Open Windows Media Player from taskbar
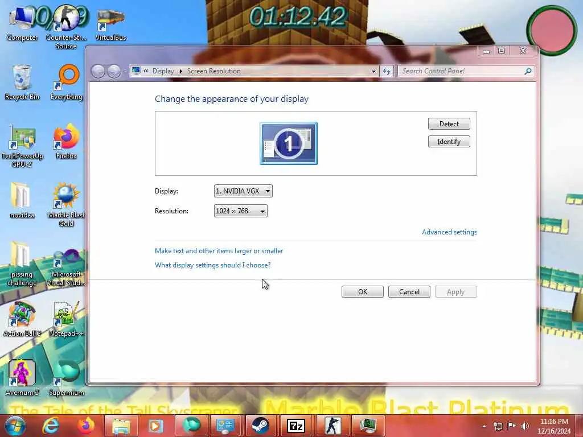The height and width of the screenshot is (437, 583). (x=156, y=426)
